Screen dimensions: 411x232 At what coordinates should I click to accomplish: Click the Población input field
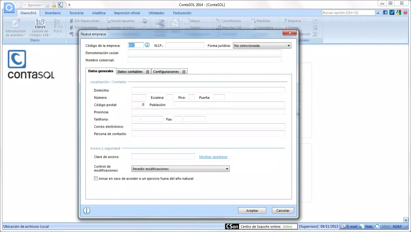[x=229, y=104]
